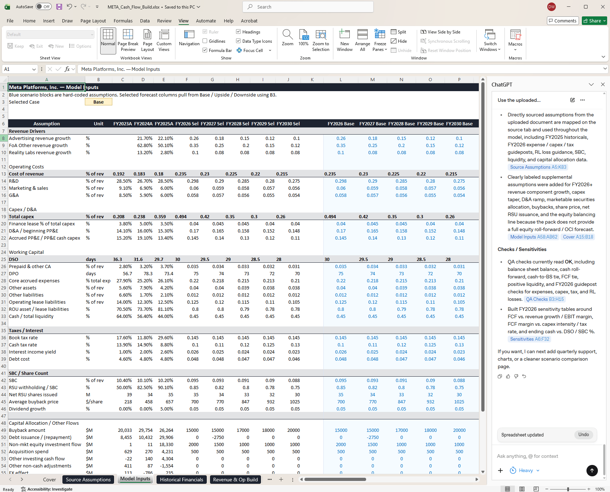This screenshot has width=610, height=492.
Task: Click Insert Function fx icon
Action: point(67,69)
